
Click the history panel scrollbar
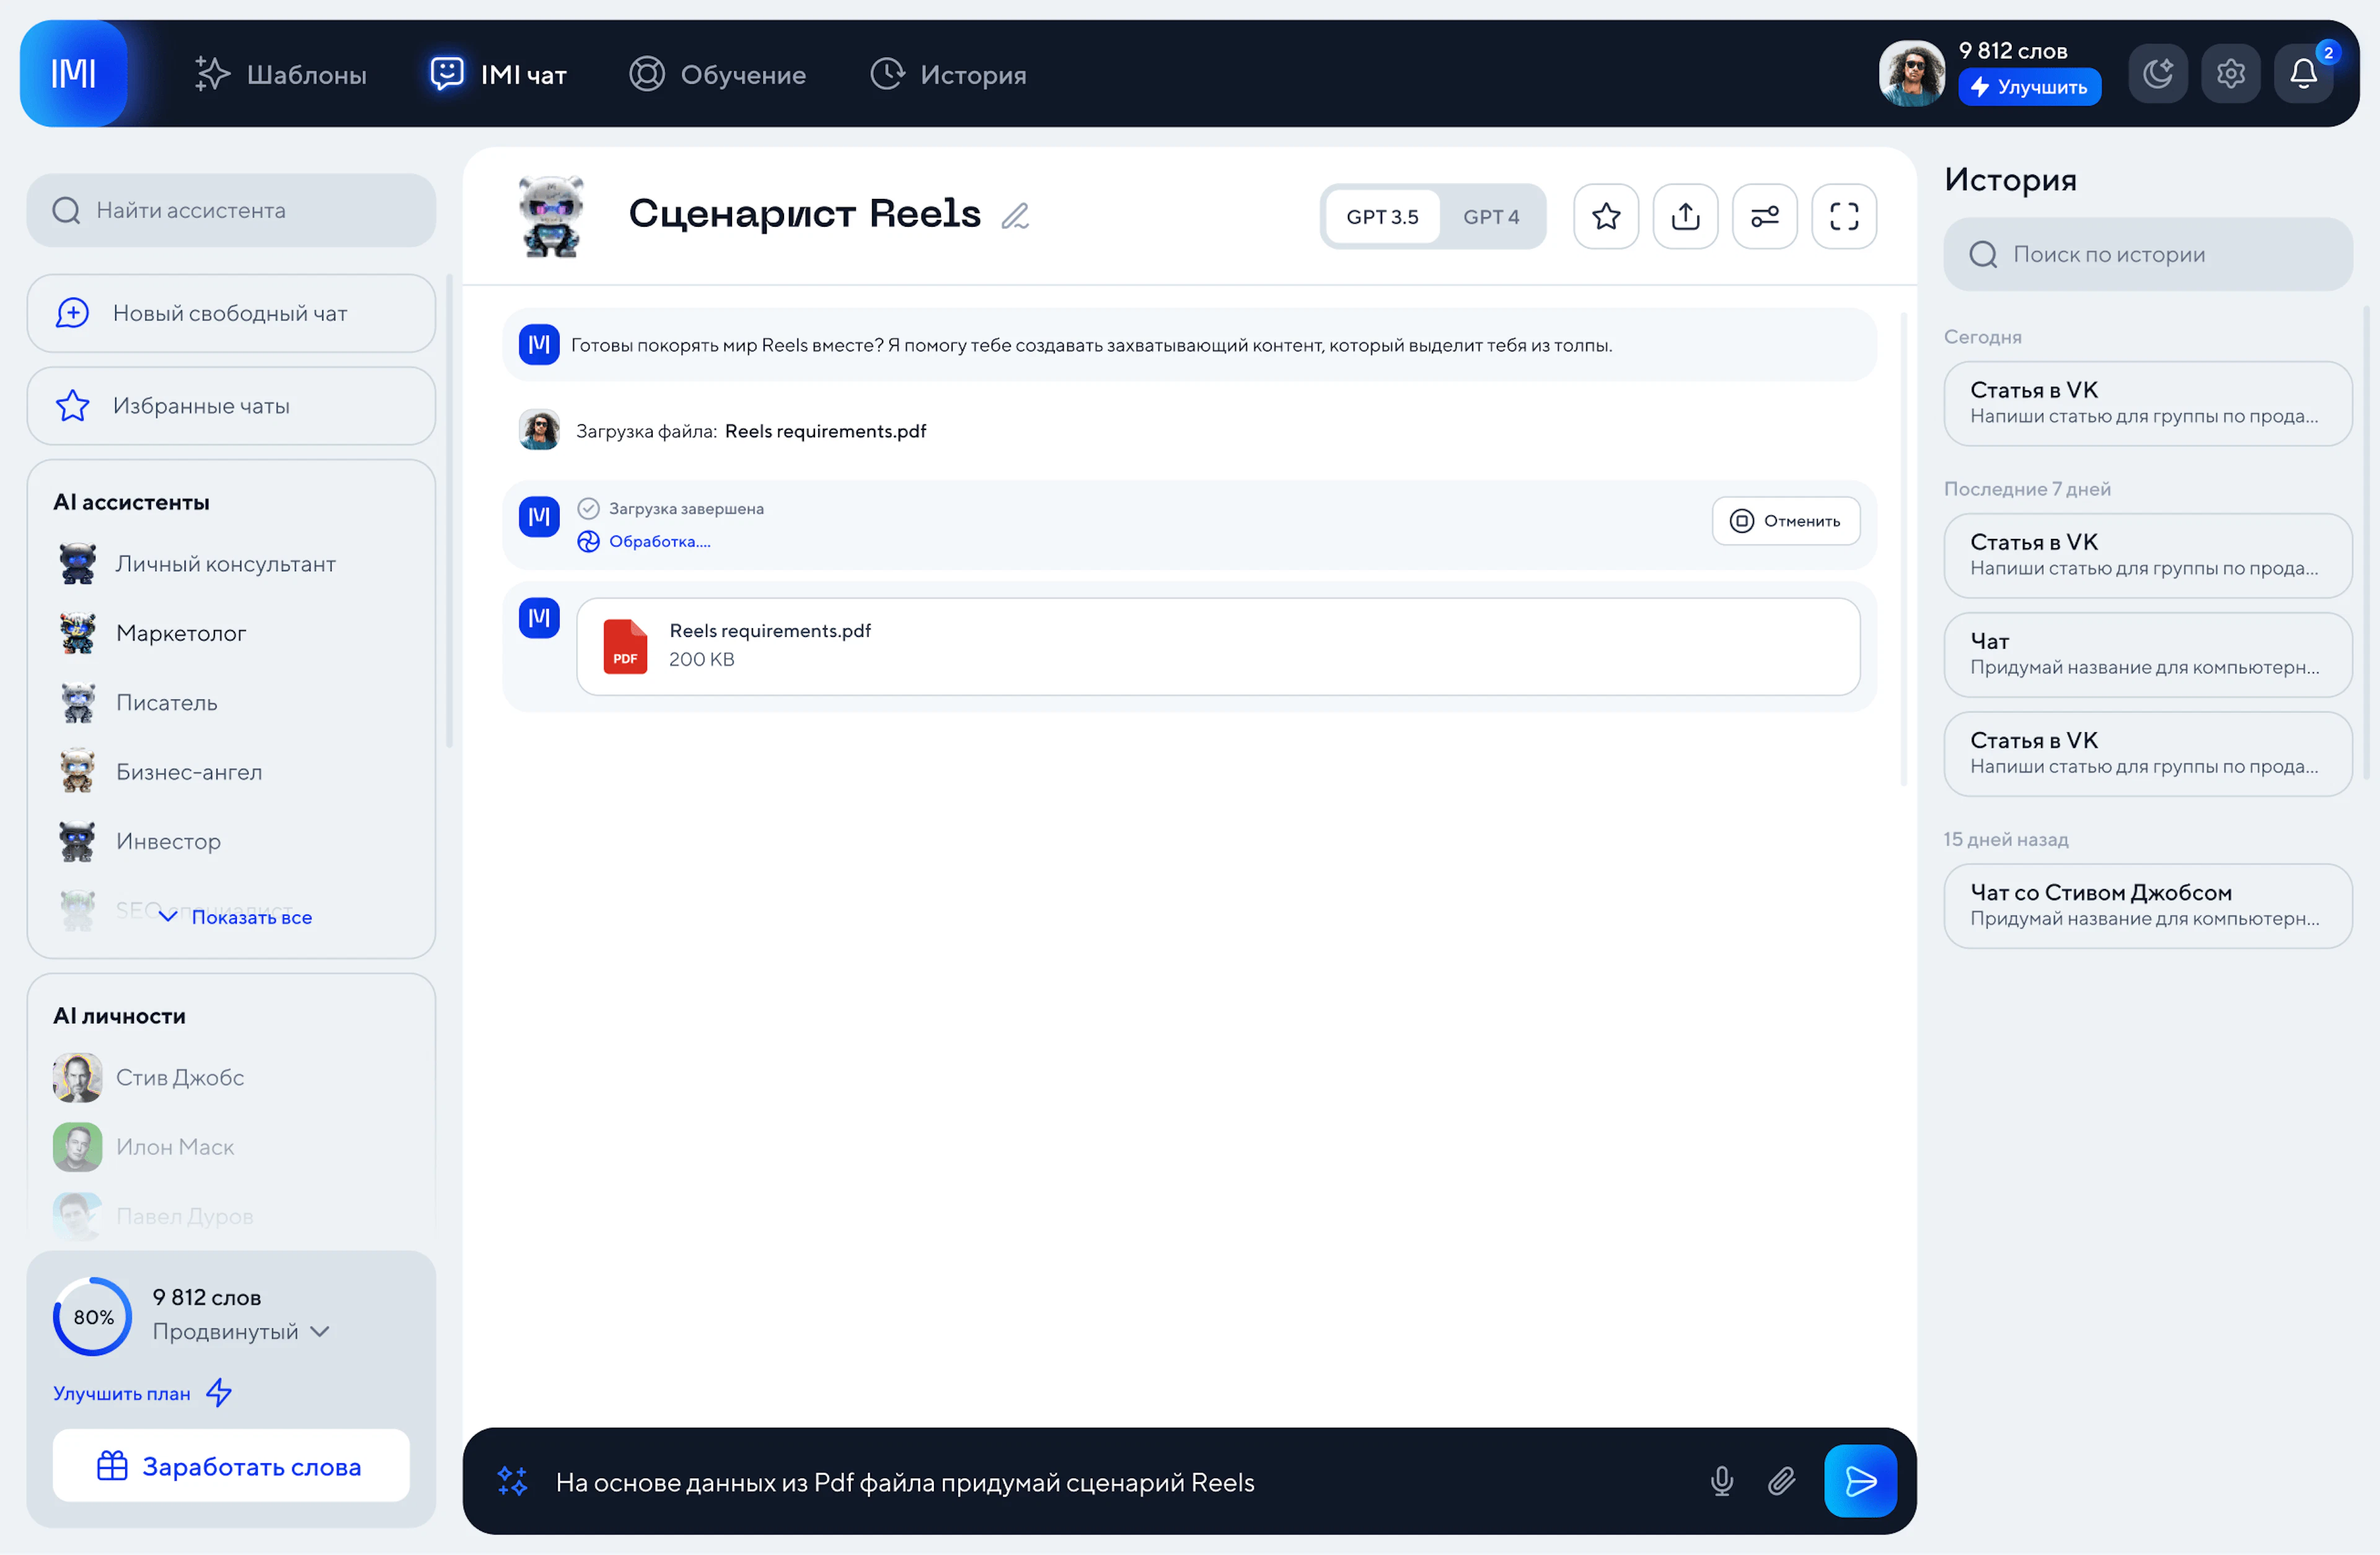pyautogui.click(x=2366, y=543)
